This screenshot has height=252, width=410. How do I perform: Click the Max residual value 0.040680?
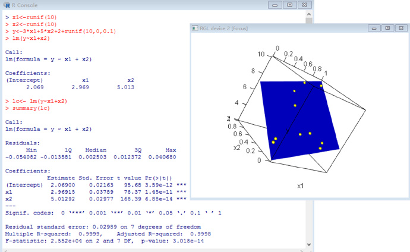point(162,157)
